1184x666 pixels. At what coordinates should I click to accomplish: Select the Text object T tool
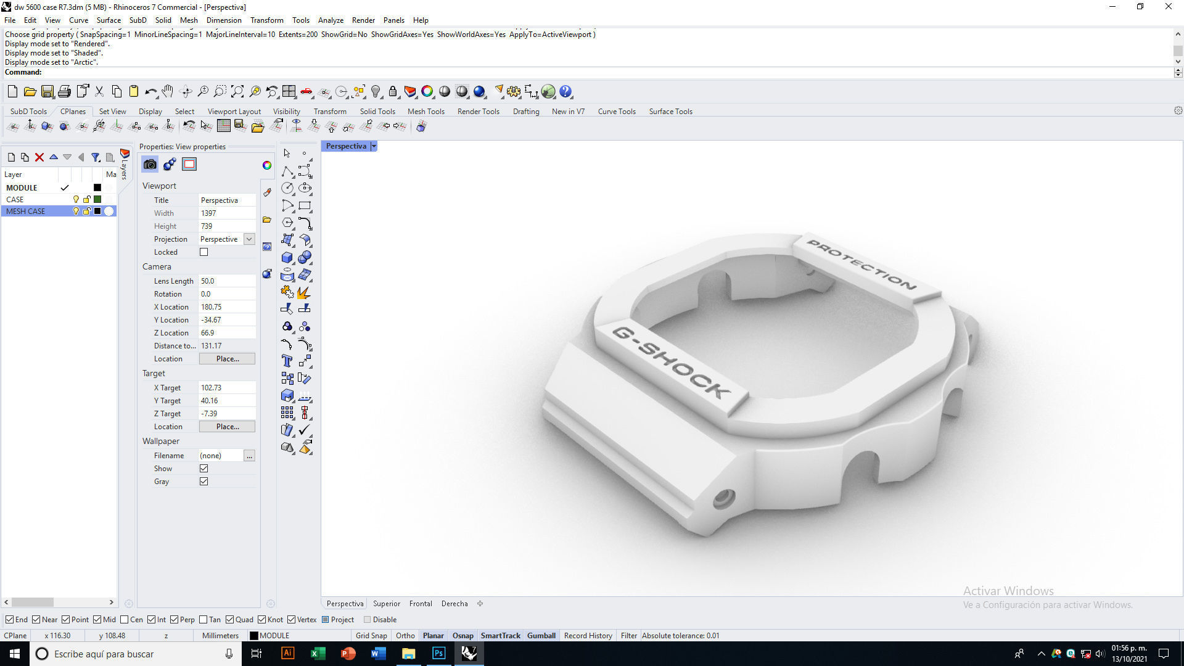point(287,361)
